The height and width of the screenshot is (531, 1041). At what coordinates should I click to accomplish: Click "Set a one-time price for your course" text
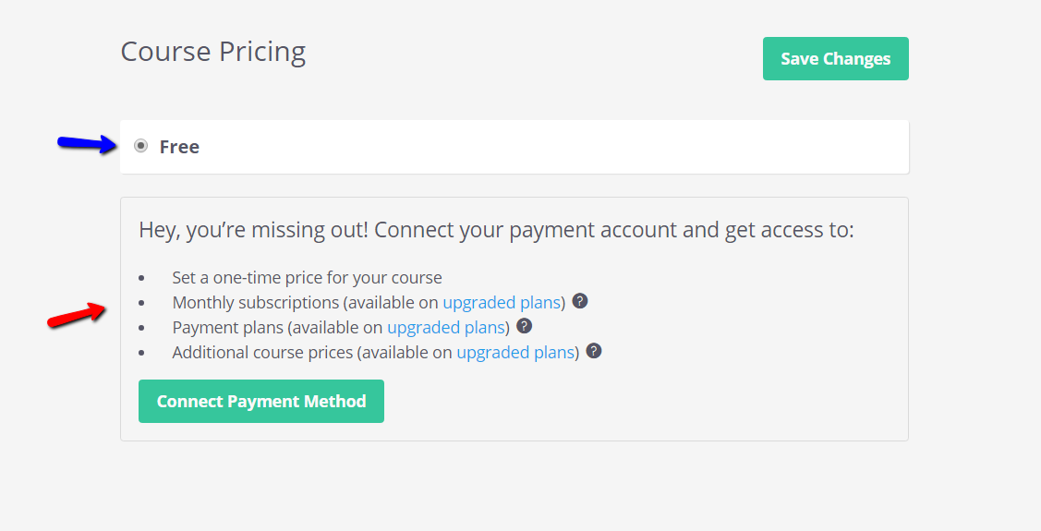tap(307, 277)
